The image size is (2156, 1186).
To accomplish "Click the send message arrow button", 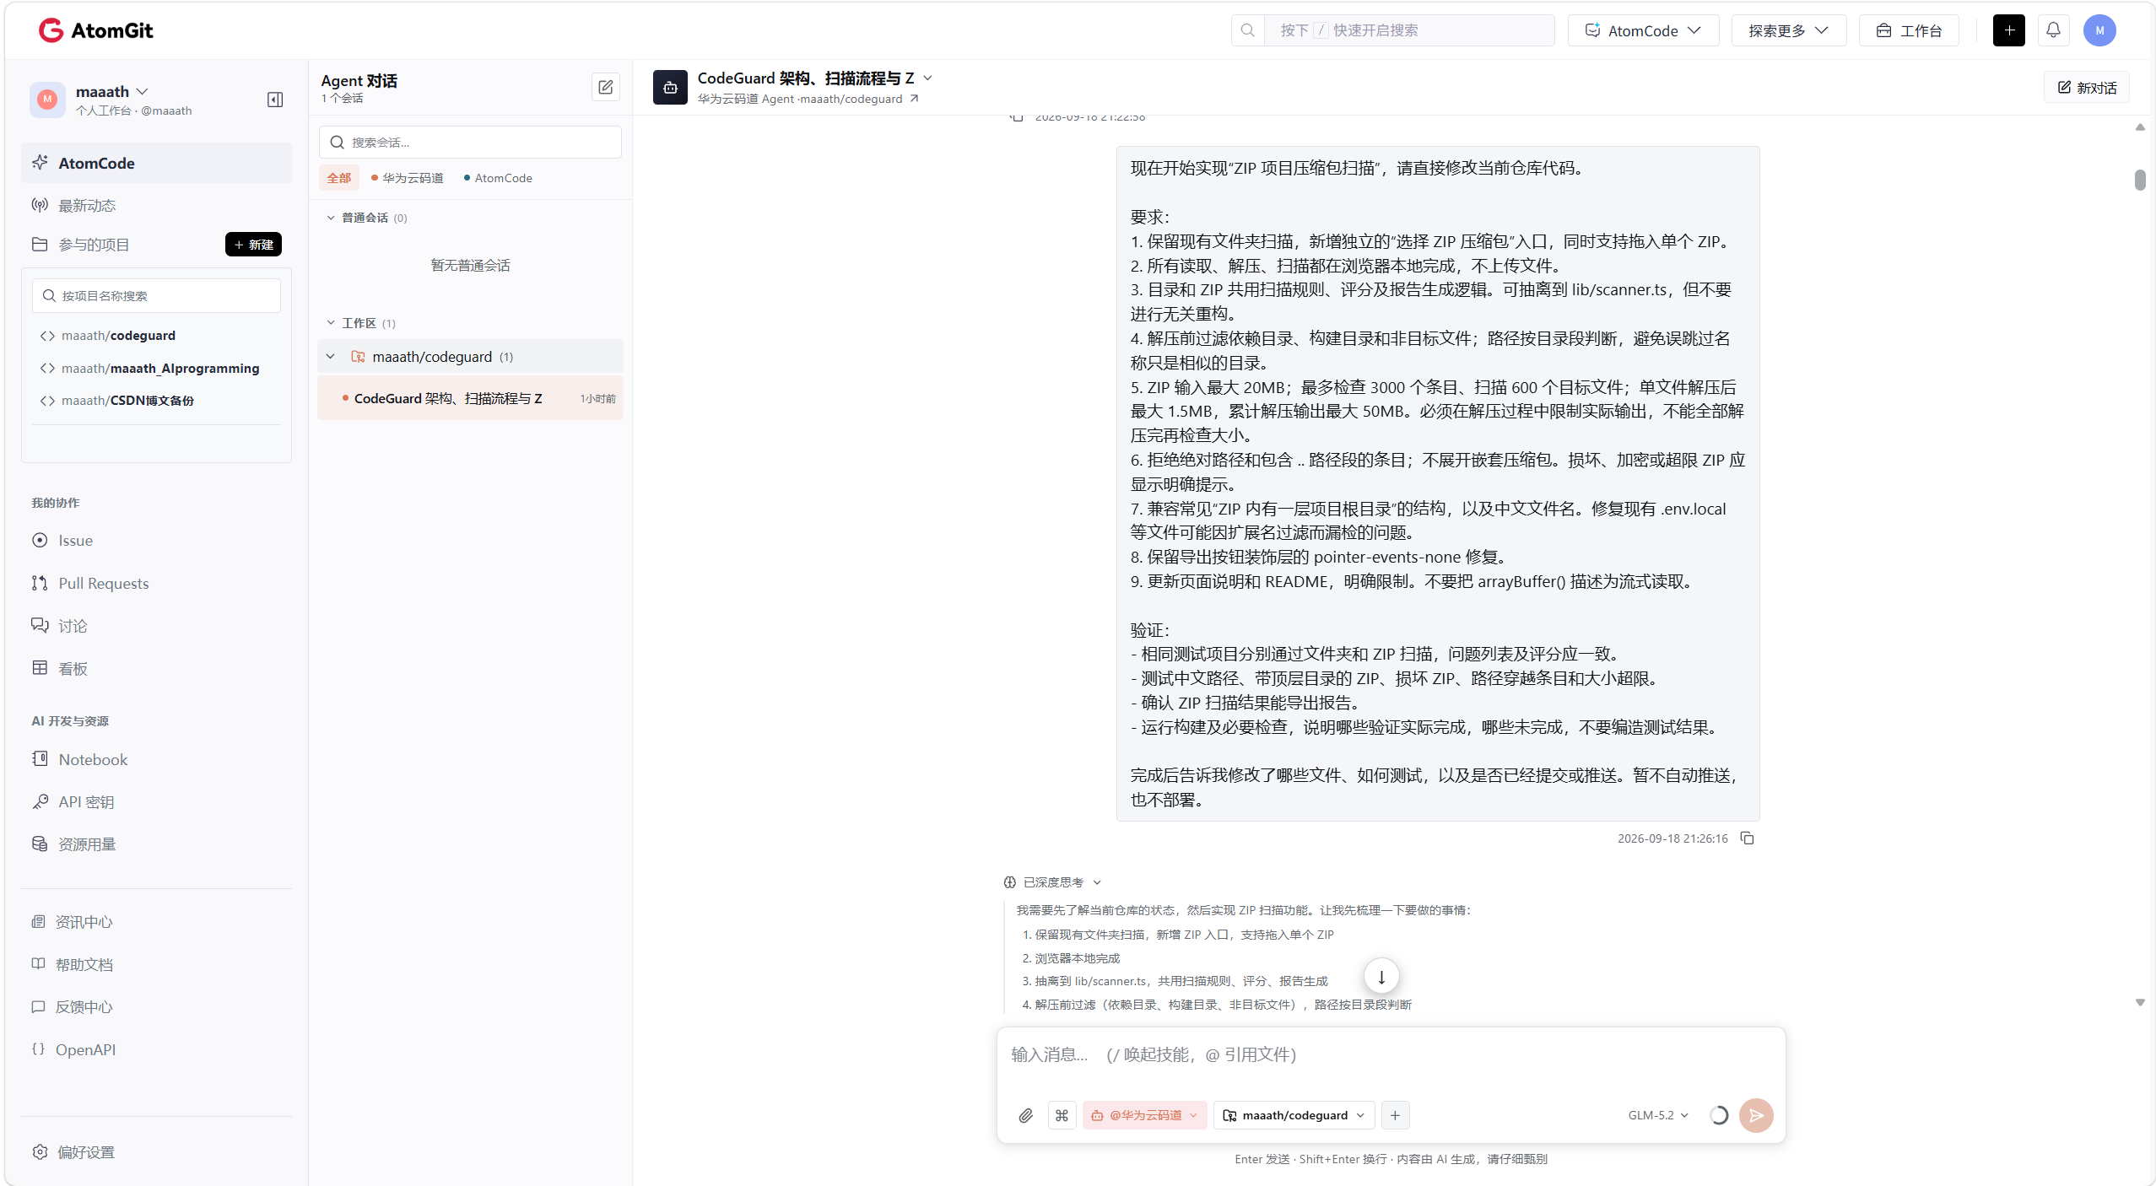I will [1756, 1115].
